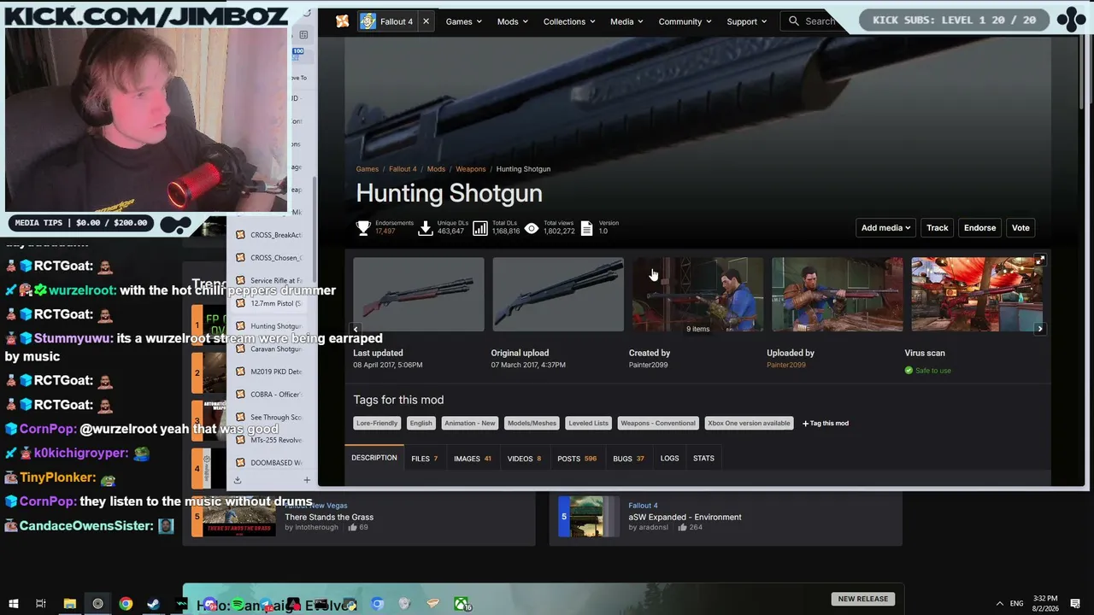The height and width of the screenshot is (615, 1094).
Task: Open the Games dropdown menu
Action: [463, 21]
